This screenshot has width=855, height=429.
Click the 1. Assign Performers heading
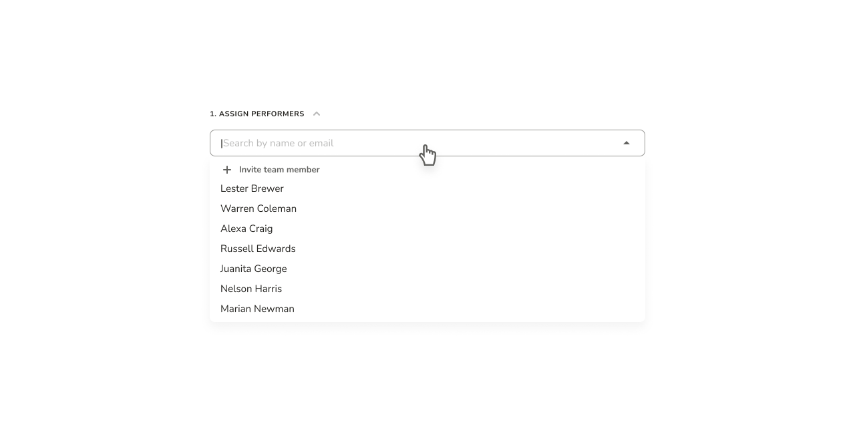coord(257,114)
